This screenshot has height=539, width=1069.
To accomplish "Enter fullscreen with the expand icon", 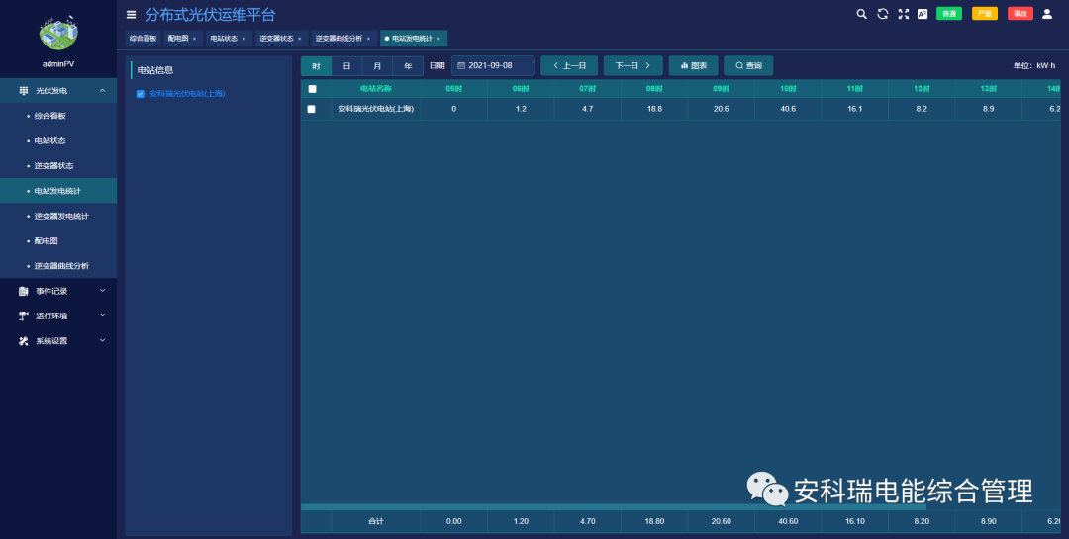I will tap(904, 14).
